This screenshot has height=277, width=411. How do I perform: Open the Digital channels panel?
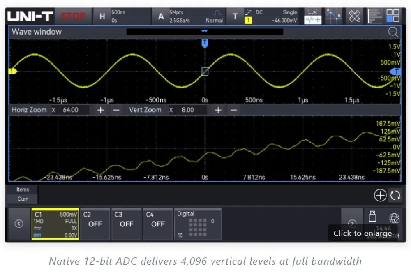click(x=198, y=224)
